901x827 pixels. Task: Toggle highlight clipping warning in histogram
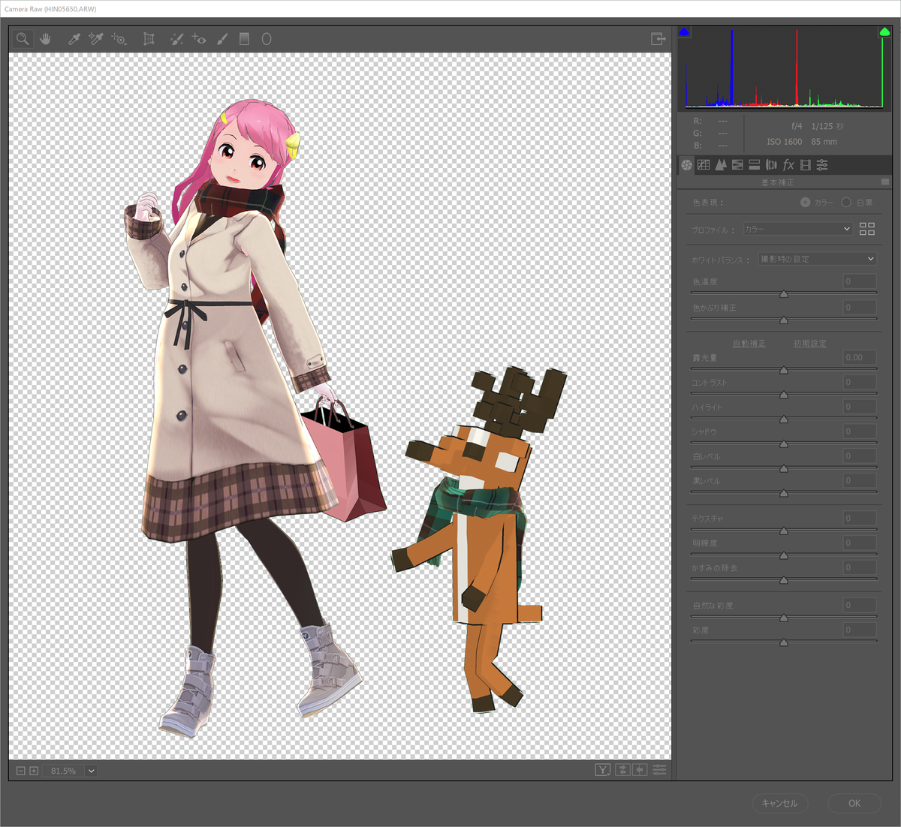[x=884, y=32]
